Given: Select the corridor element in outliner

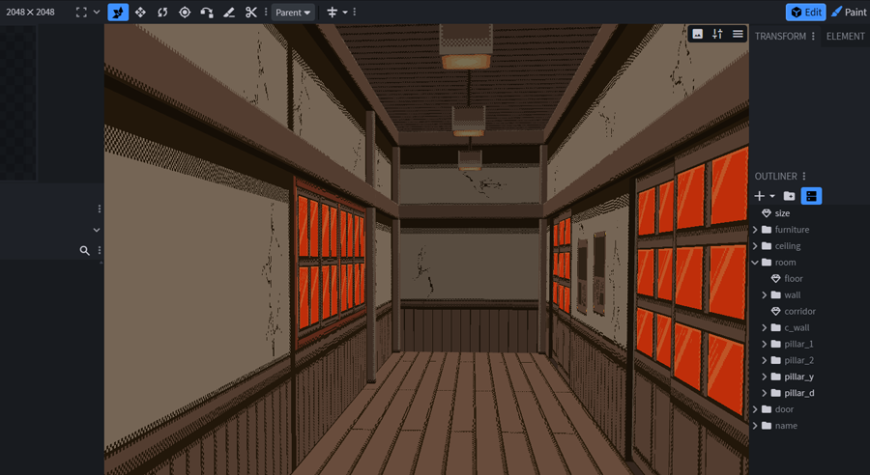Looking at the screenshot, I should click(799, 311).
